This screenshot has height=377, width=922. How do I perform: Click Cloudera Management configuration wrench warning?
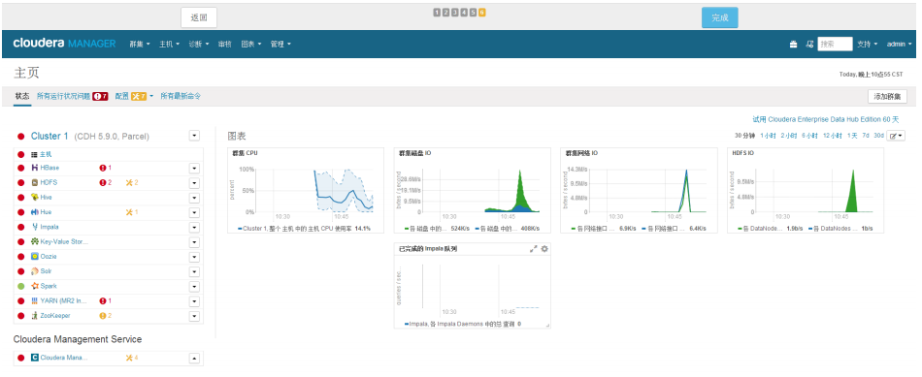(x=132, y=358)
